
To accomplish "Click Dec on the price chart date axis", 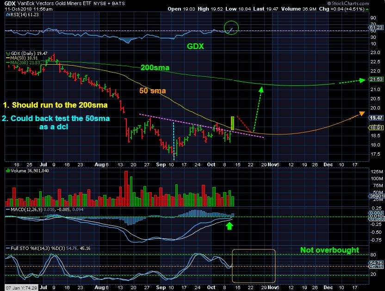I will coord(328,164).
